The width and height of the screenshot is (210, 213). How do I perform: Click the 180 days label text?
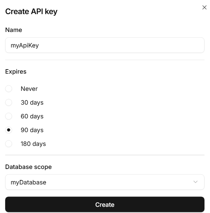tap(33, 144)
